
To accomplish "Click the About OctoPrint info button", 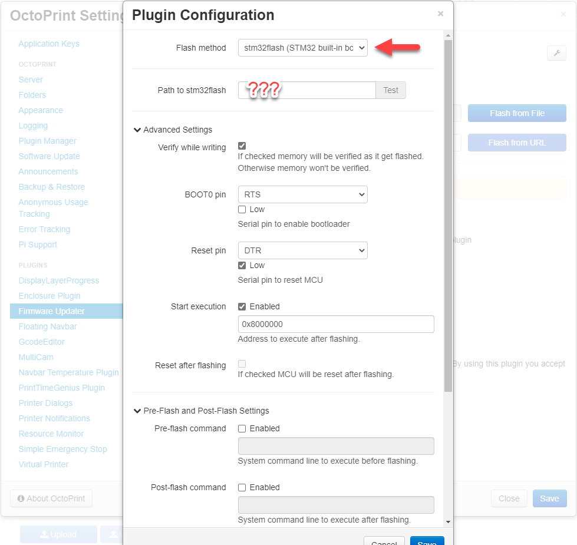I will point(51,498).
